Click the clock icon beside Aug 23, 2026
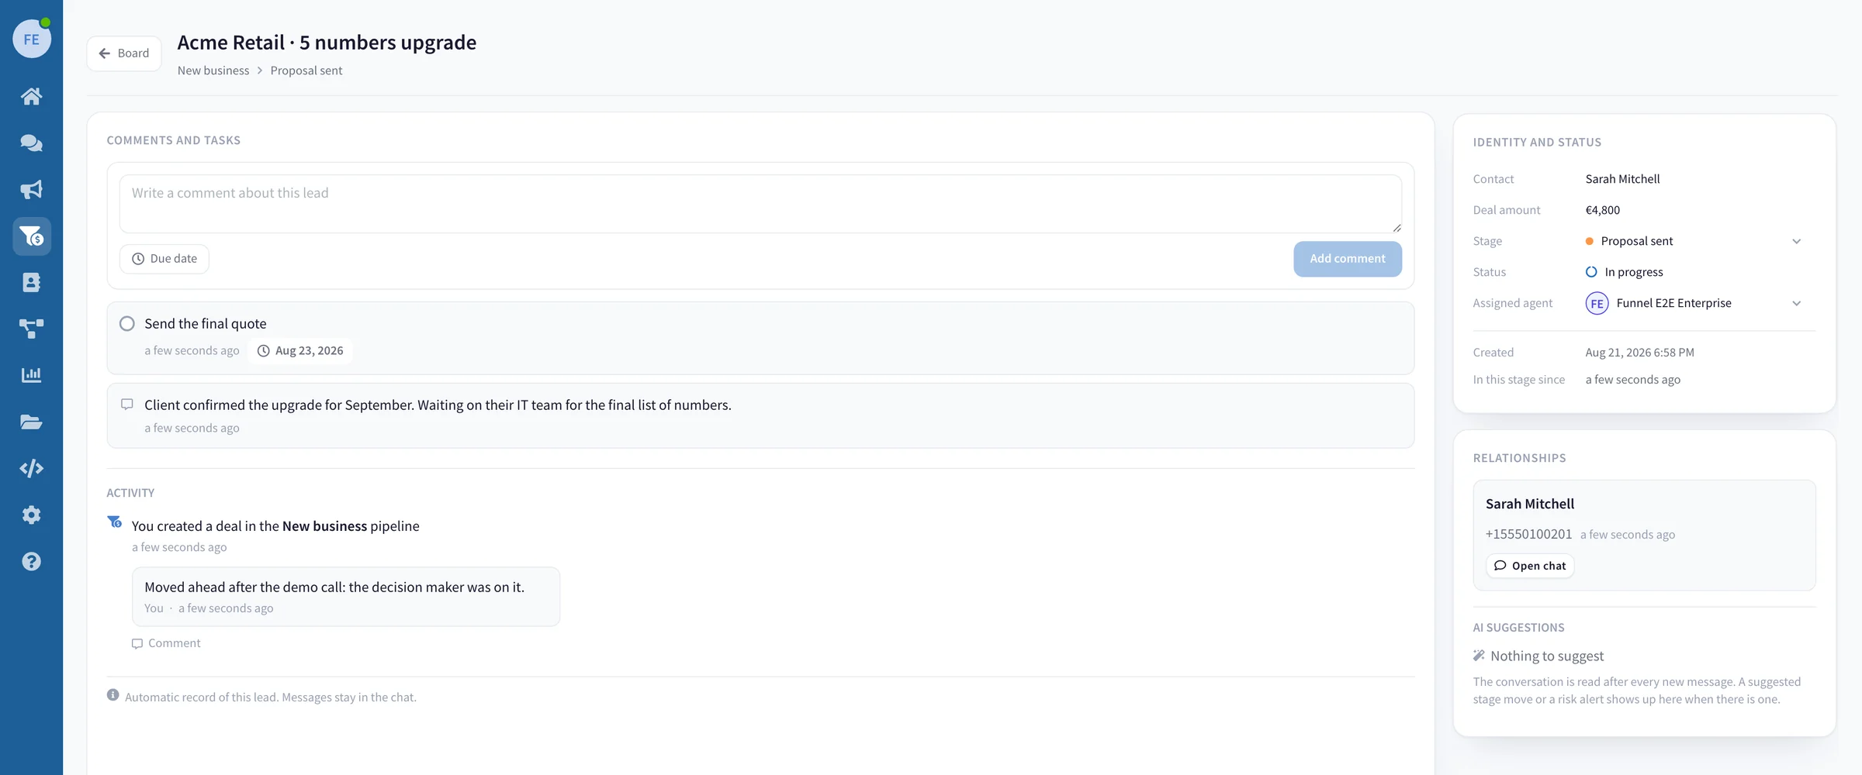The width and height of the screenshot is (1862, 775). [264, 351]
